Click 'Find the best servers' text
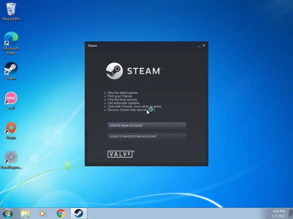 pyautogui.click(x=122, y=100)
